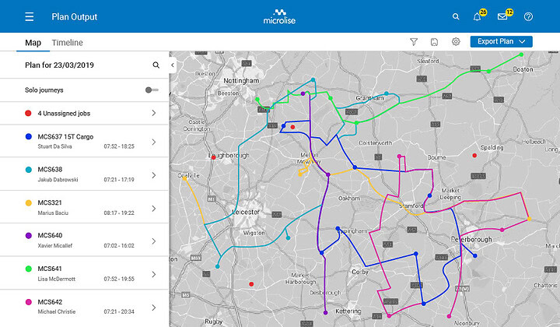This screenshot has width=560, height=327.
Task: Click the save plan icon
Action: tap(435, 42)
